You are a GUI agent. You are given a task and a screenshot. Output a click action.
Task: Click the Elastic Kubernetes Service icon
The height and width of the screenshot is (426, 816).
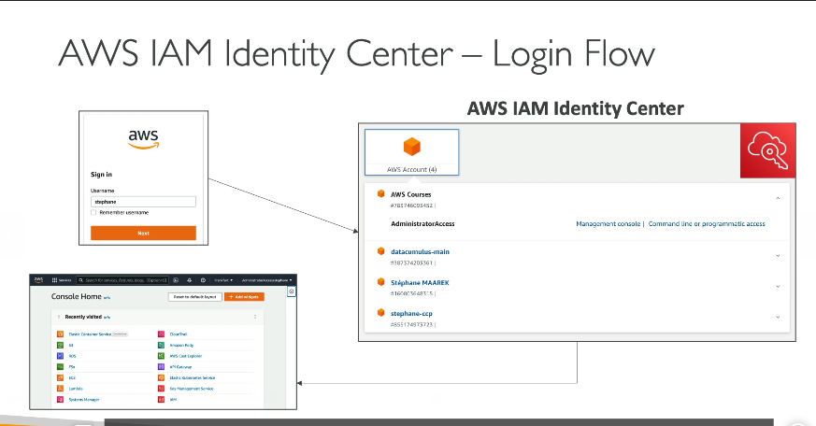[162, 377]
